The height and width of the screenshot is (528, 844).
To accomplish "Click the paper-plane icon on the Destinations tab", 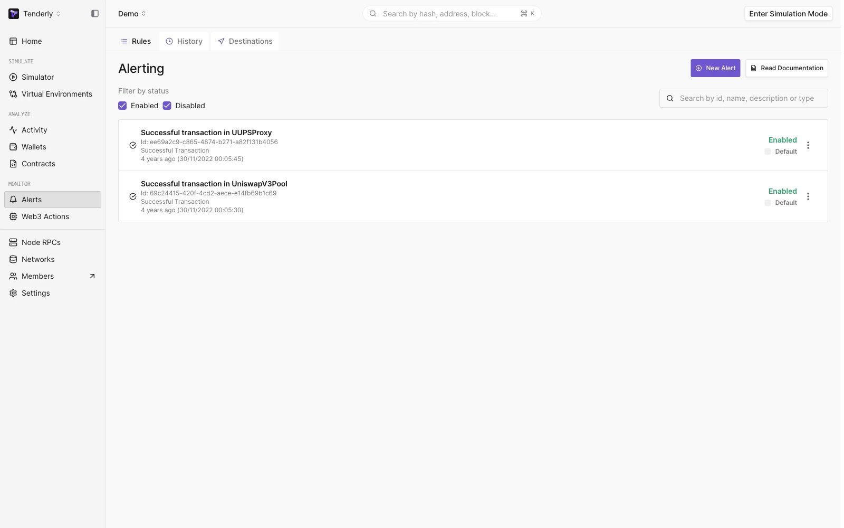I will pyautogui.click(x=221, y=41).
